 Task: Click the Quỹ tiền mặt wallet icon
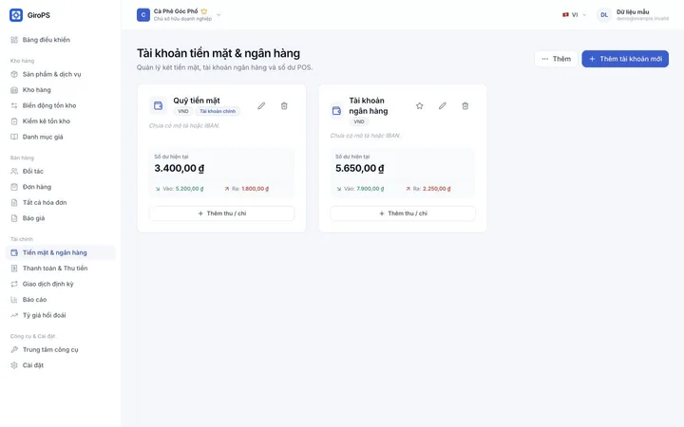(x=158, y=105)
